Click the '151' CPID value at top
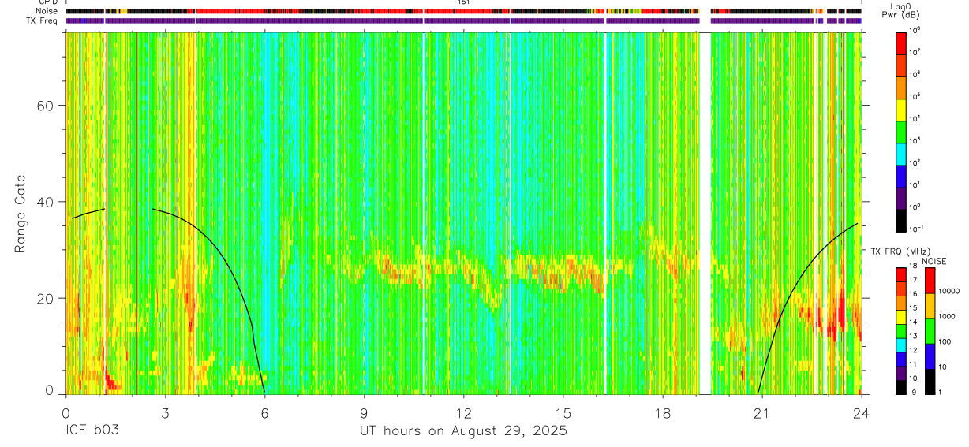This screenshot has width=969, height=447. 463,2
